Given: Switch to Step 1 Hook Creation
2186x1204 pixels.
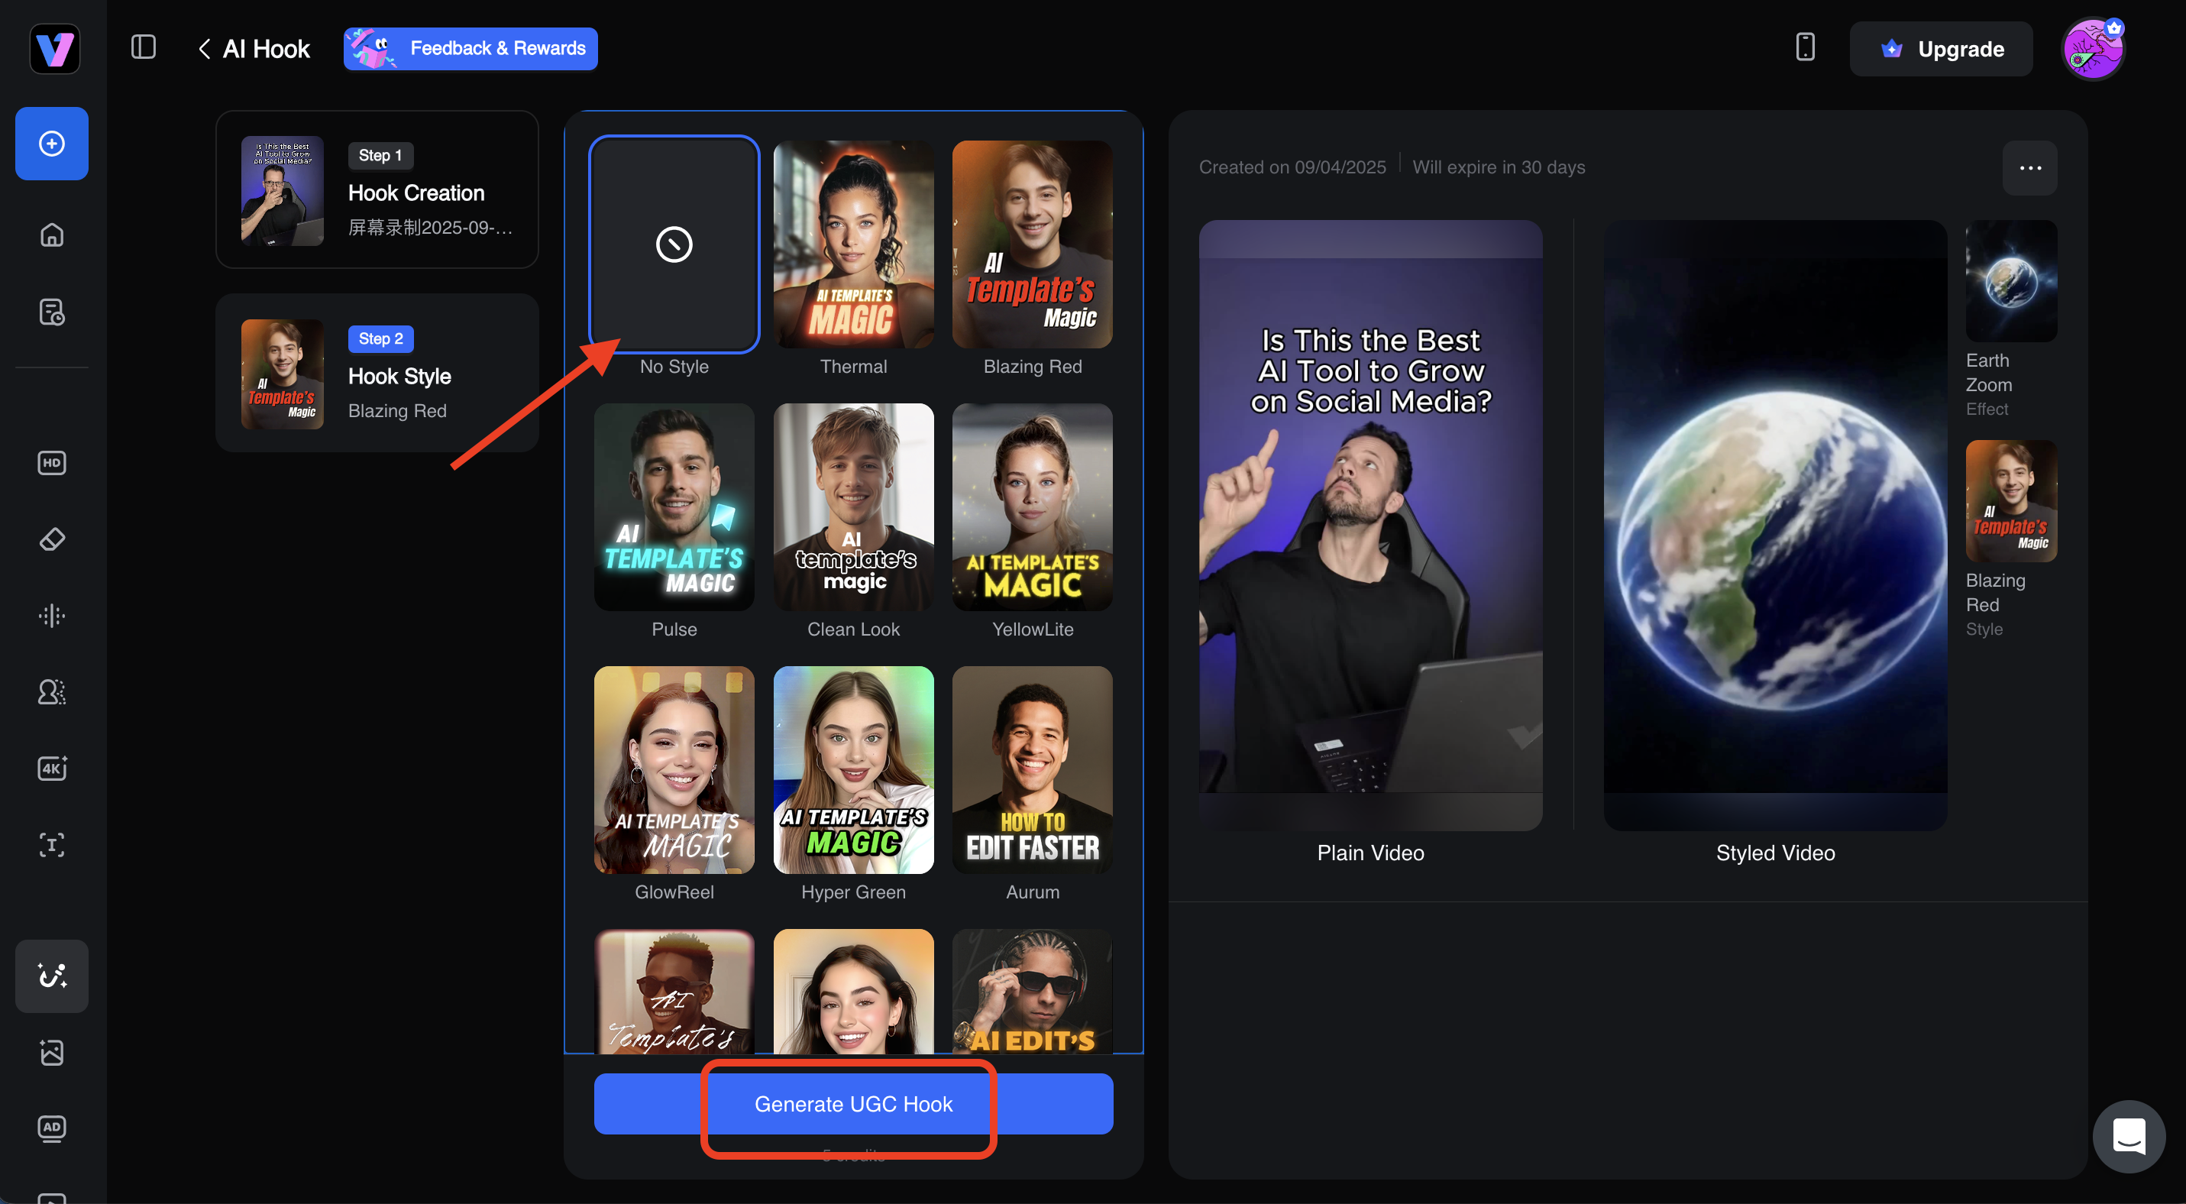Looking at the screenshot, I should pyautogui.click(x=377, y=190).
